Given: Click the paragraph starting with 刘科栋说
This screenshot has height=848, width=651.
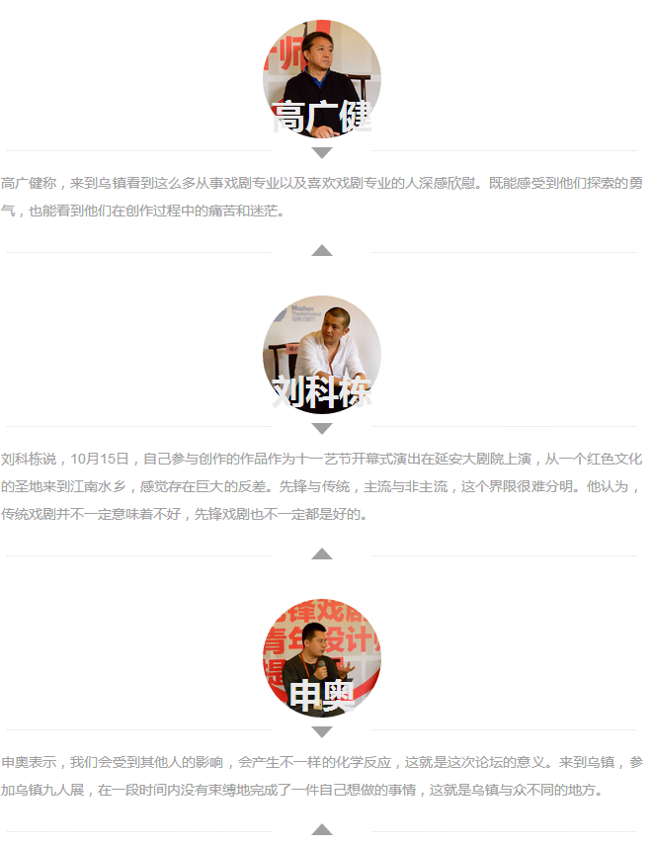Looking at the screenshot, I should pos(322,486).
